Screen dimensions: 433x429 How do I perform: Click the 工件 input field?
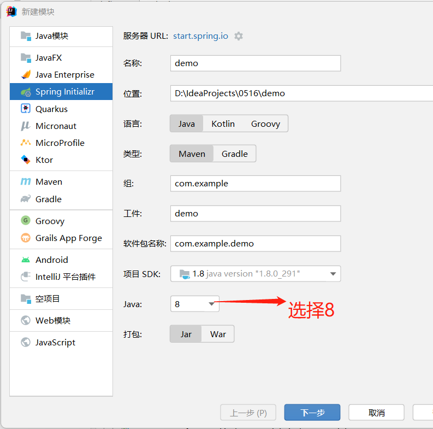(256, 214)
